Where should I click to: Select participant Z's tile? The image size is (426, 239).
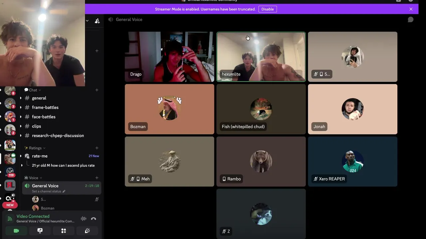click(261, 214)
